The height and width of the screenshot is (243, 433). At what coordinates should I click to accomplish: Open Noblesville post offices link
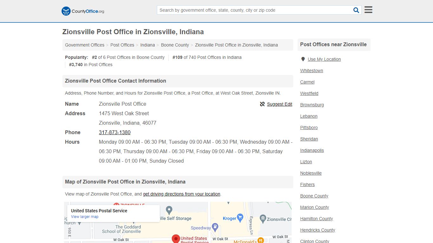tap(311, 173)
